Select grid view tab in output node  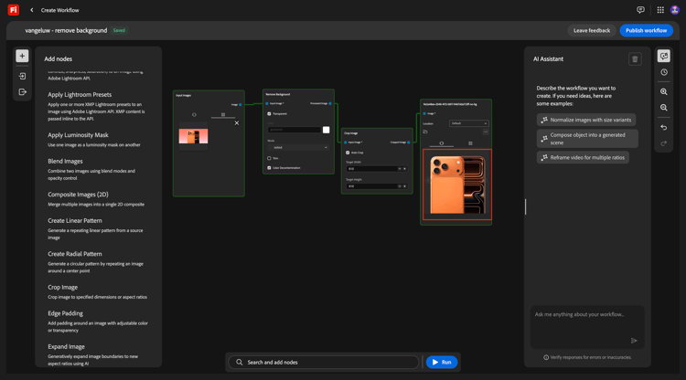click(x=470, y=143)
